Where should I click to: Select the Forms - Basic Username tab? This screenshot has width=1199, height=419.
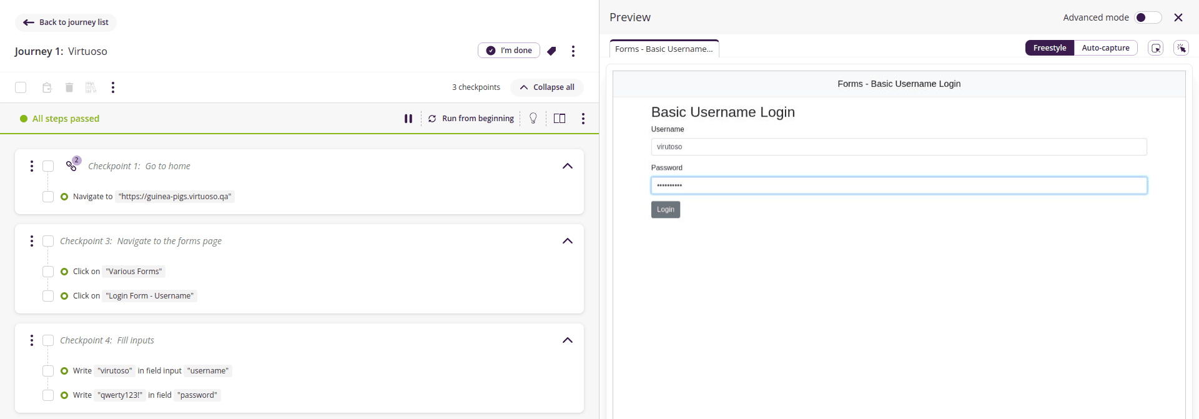(664, 49)
